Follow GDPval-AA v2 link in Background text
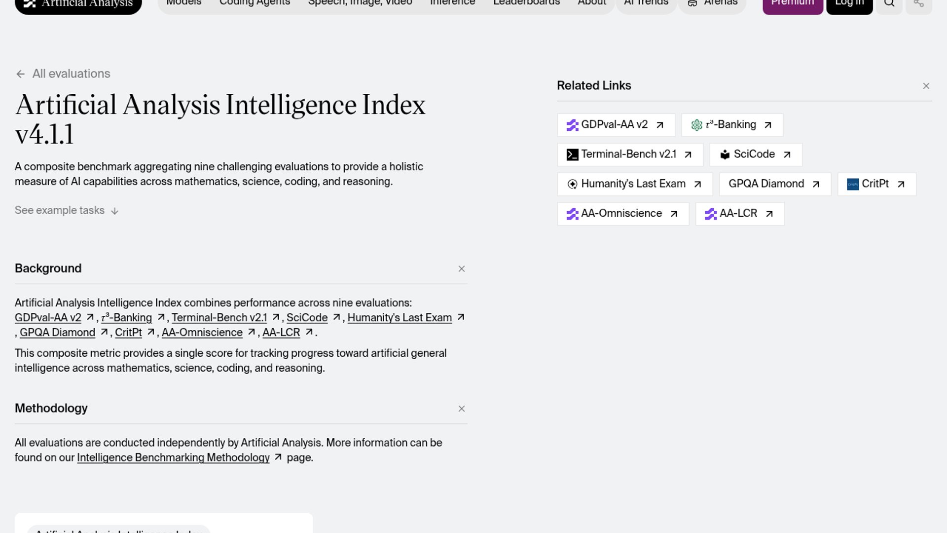 click(48, 318)
